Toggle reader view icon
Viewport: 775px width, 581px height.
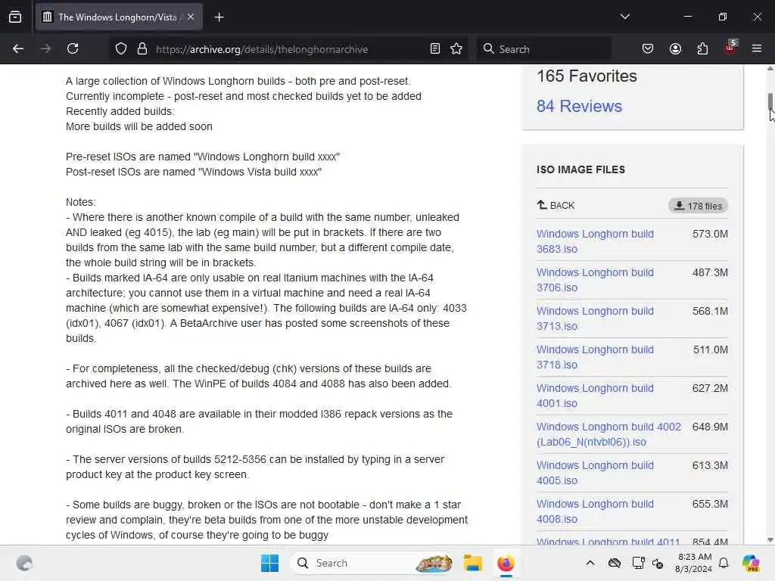click(435, 49)
